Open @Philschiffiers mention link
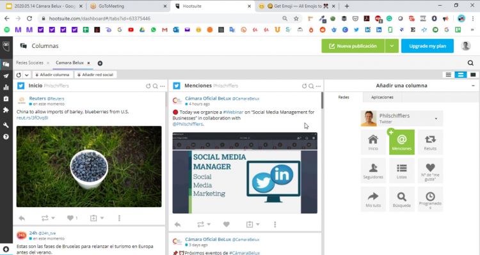This screenshot has width=480, height=255. (188, 124)
